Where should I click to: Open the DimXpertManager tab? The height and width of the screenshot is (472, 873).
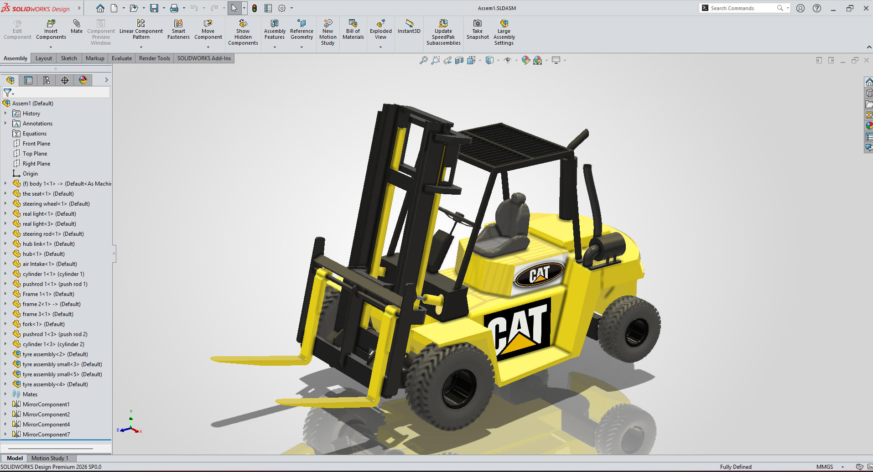coord(65,80)
